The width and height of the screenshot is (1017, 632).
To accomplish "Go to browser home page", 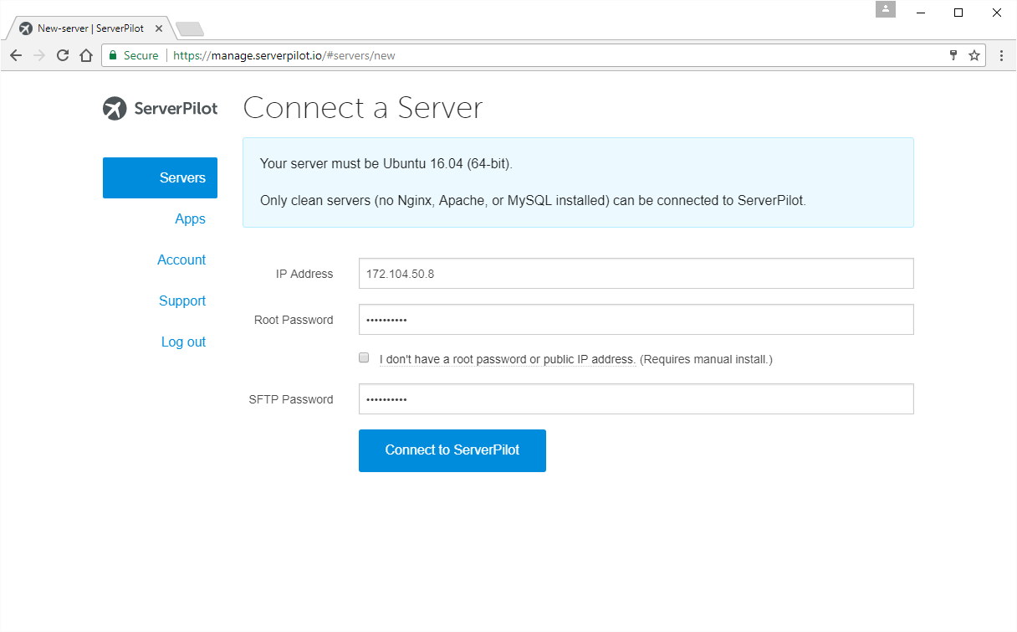I will 86,55.
